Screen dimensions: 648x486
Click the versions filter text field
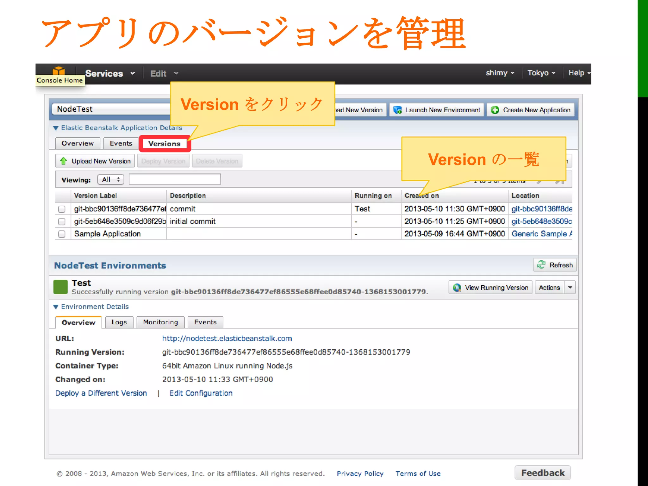(x=175, y=179)
